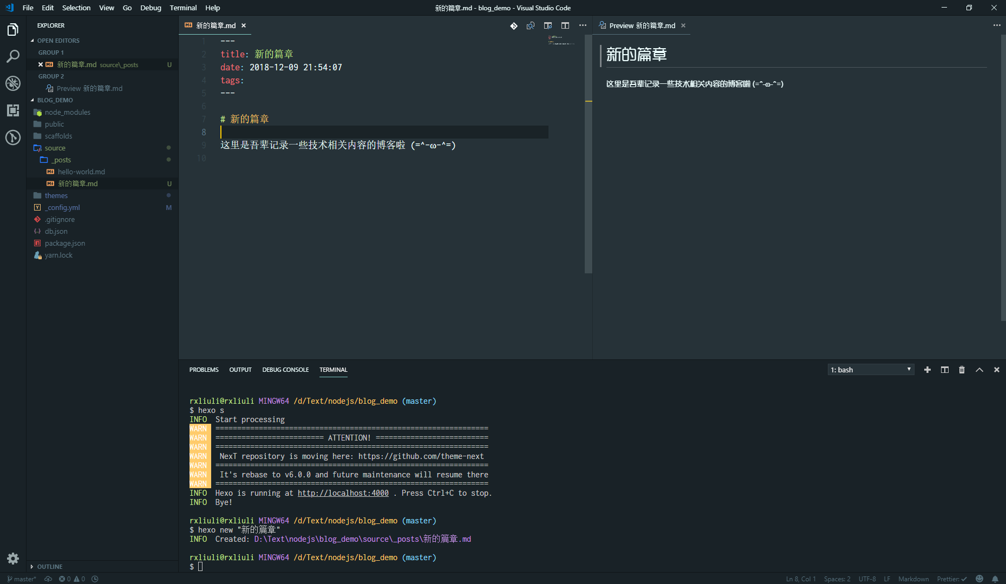Viewport: 1006px width, 584px height.
Task: Open the preview pane More Actions ellipsis
Action: [x=997, y=25]
